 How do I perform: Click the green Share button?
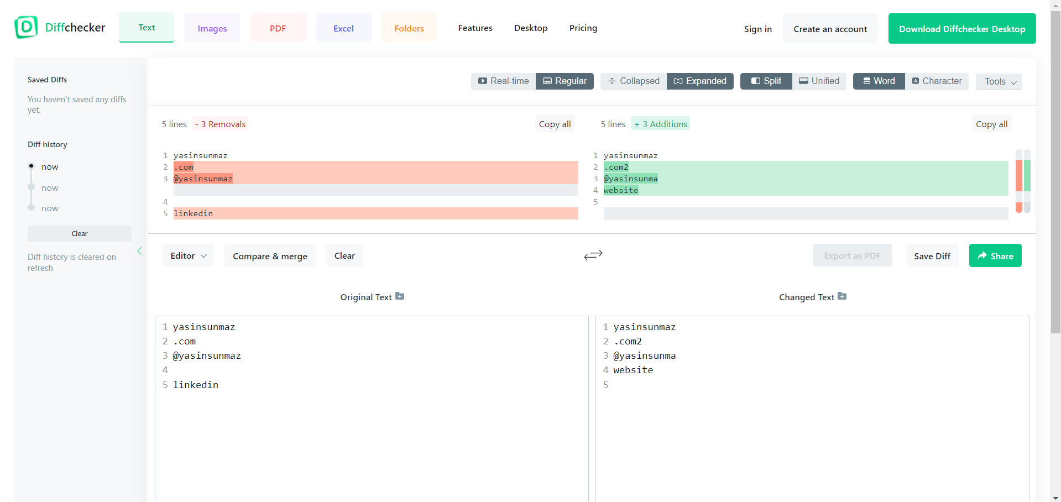pyautogui.click(x=995, y=255)
